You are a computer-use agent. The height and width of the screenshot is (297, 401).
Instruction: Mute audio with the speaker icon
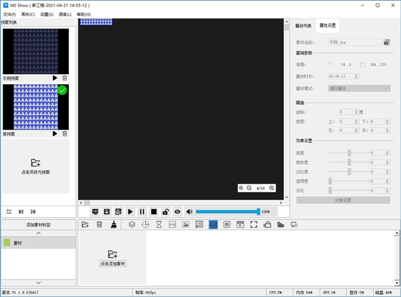click(x=189, y=212)
